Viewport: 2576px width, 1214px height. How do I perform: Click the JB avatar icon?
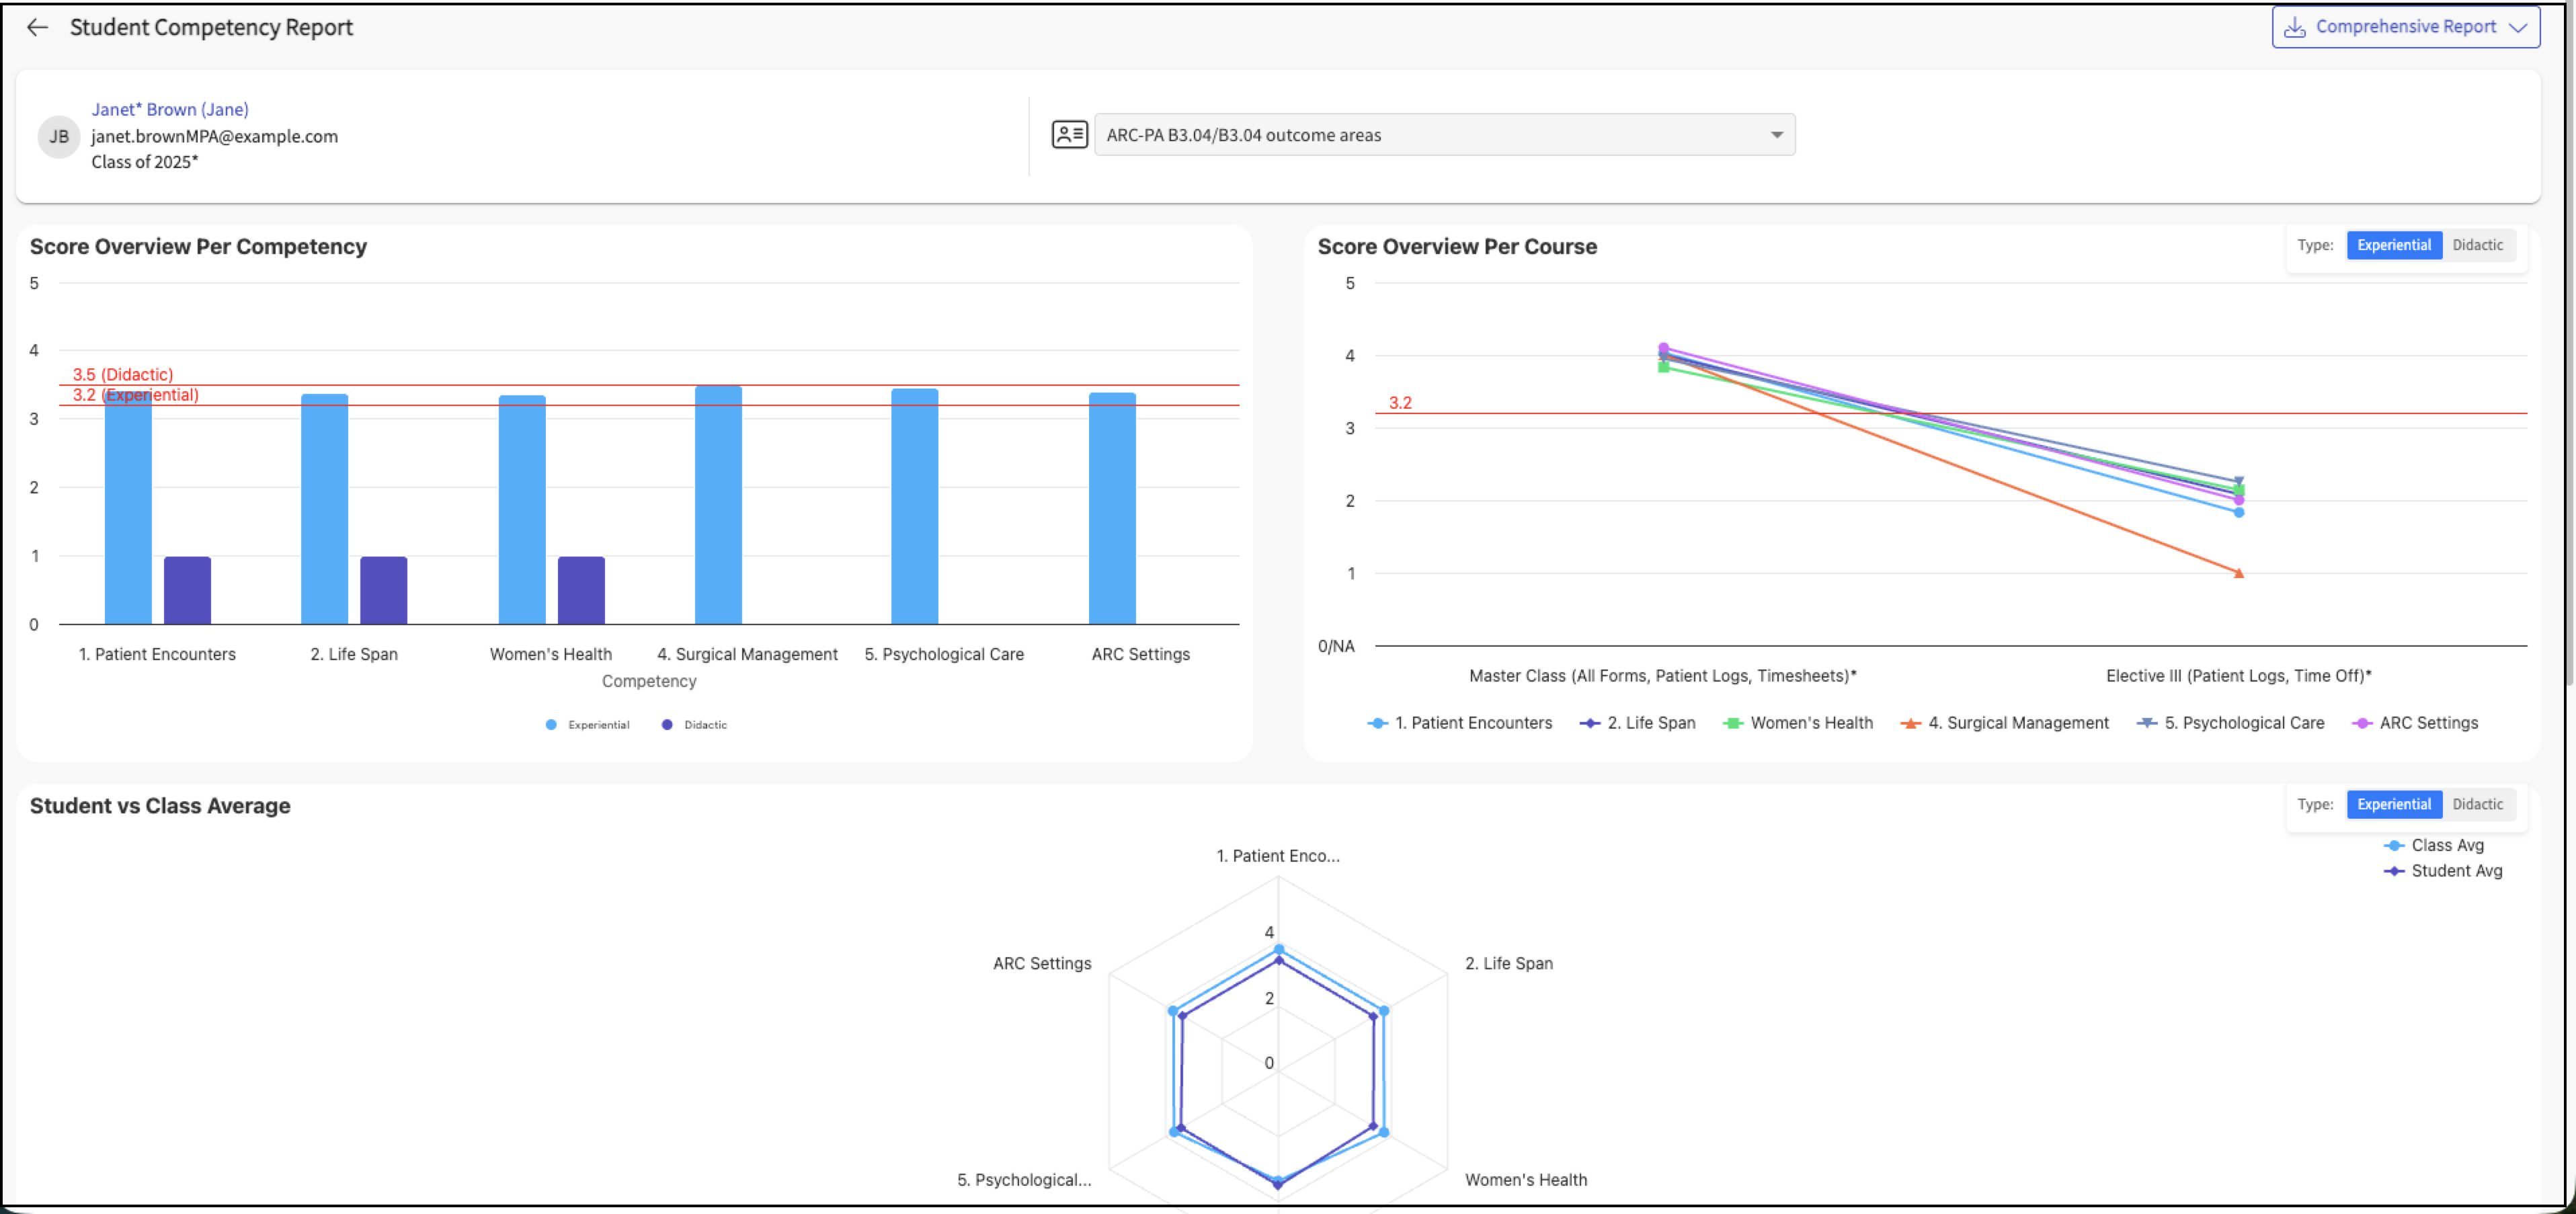pyautogui.click(x=59, y=136)
